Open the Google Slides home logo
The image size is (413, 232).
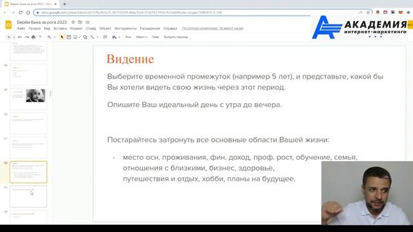click(x=8, y=24)
